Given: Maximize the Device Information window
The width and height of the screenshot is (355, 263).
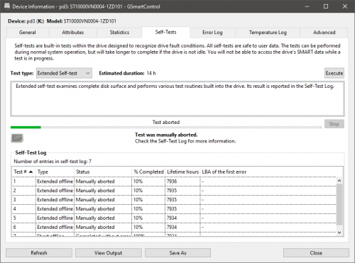Looking at the screenshot, I should coord(326,6).
